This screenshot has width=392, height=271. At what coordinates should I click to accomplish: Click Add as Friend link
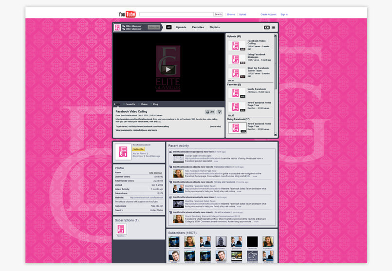[x=139, y=153]
